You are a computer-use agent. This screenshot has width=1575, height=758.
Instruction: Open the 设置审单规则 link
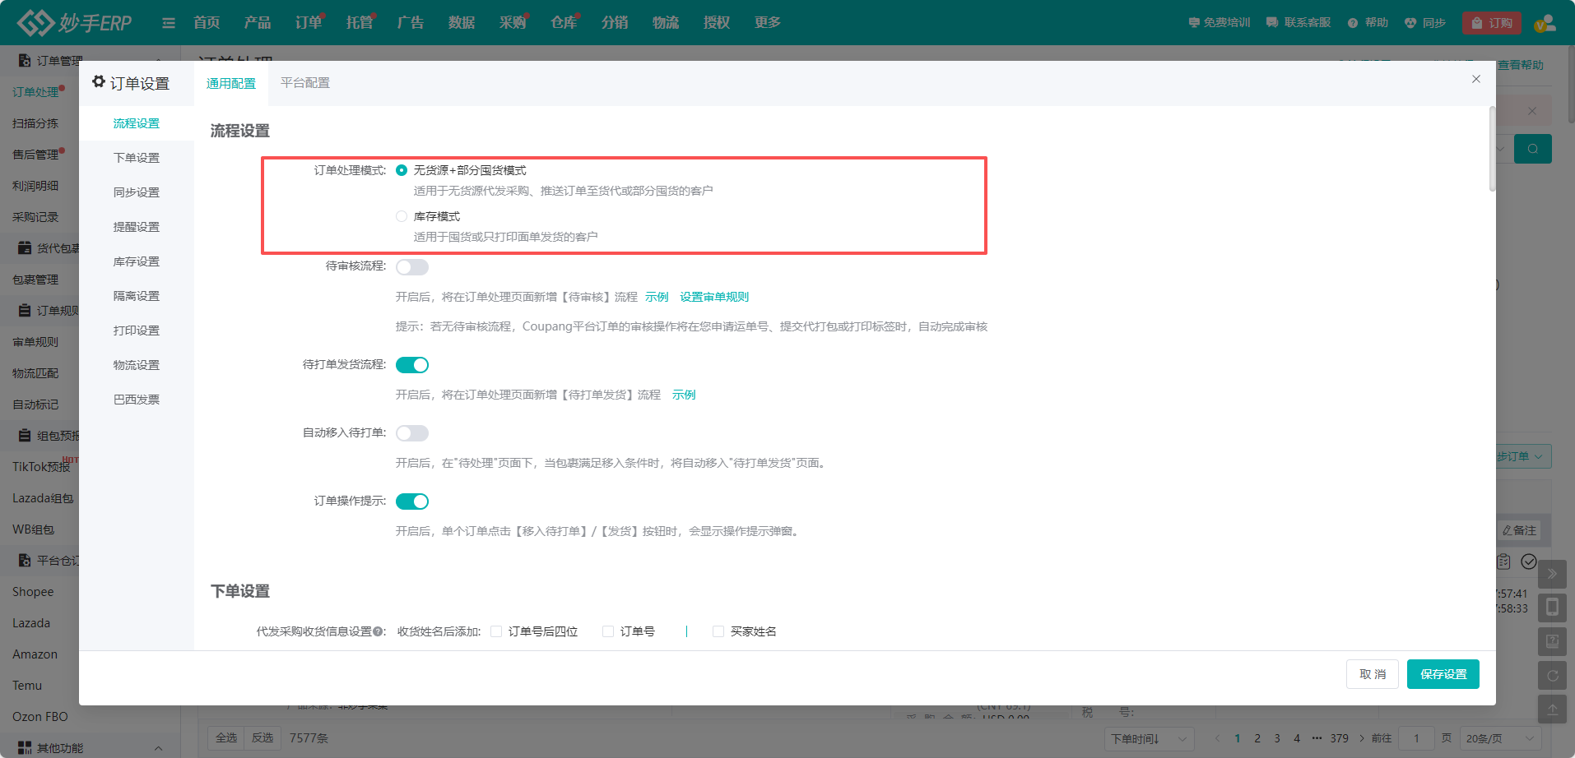[714, 297]
